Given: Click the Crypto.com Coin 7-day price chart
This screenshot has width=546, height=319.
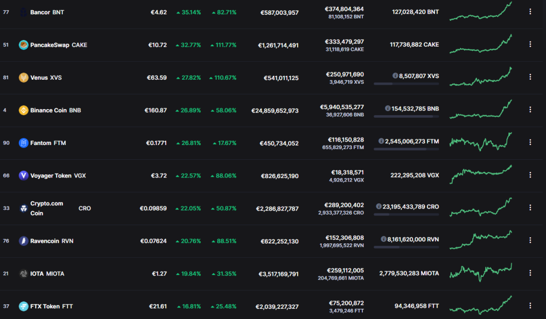Looking at the screenshot, I should (481, 207).
